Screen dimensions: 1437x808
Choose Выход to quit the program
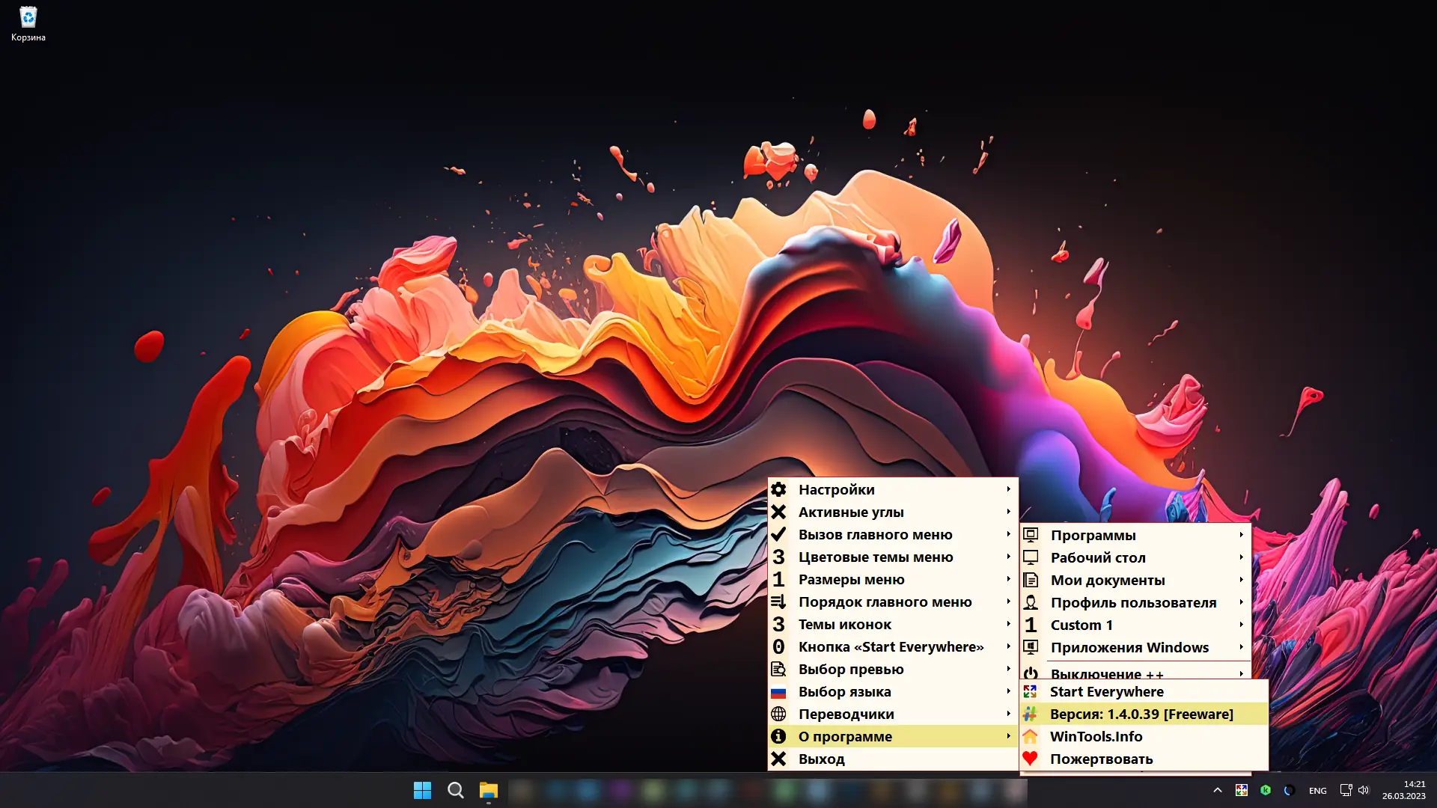click(821, 759)
